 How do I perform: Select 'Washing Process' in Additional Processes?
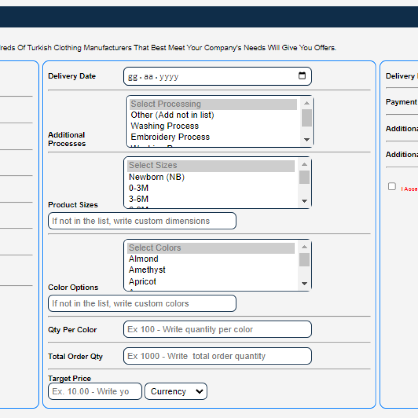pos(165,126)
